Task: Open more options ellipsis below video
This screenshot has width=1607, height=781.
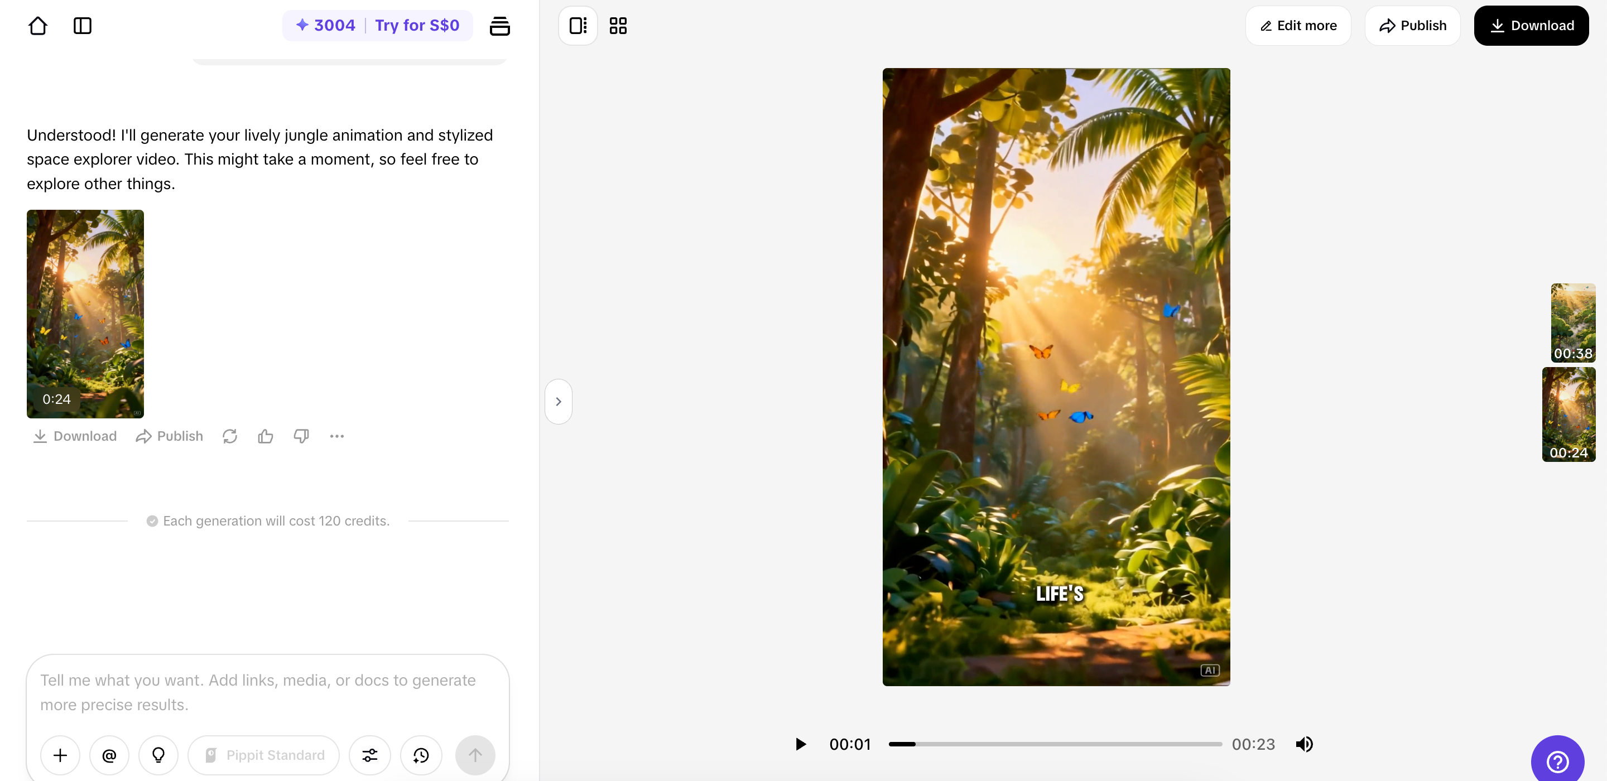Action: pyautogui.click(x=337, y=436)
